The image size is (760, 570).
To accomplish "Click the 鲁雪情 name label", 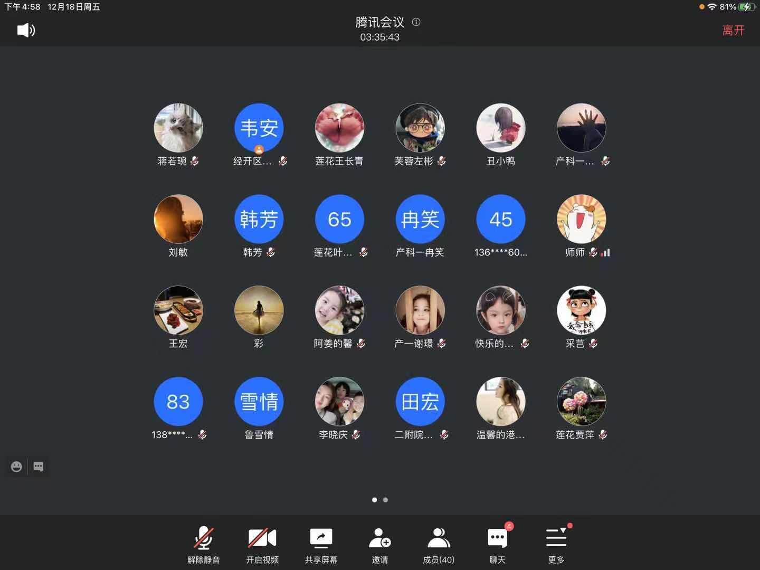I will point(259,435).
